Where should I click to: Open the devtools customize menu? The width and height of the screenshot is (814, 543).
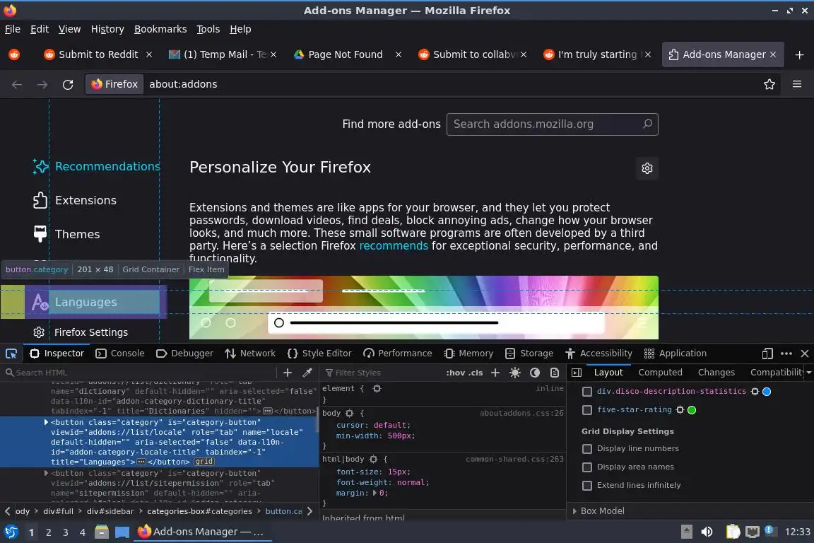[786, 354]
